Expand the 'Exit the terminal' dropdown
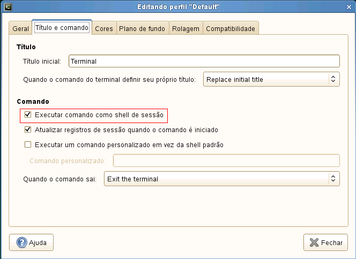Screen dimensions: 356x259 coord(221,179)
